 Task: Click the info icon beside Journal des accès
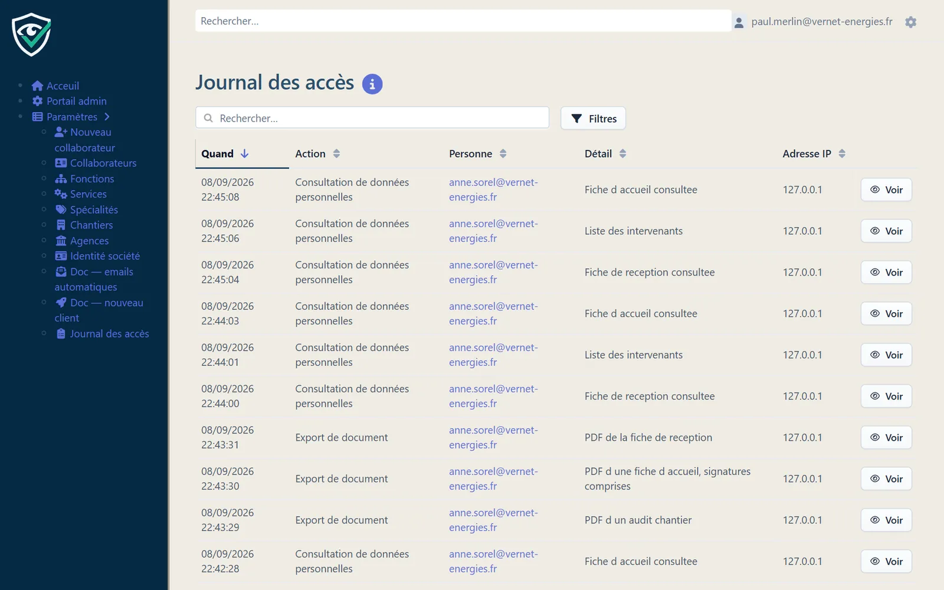pyautogui.click(x=372, y=84)
